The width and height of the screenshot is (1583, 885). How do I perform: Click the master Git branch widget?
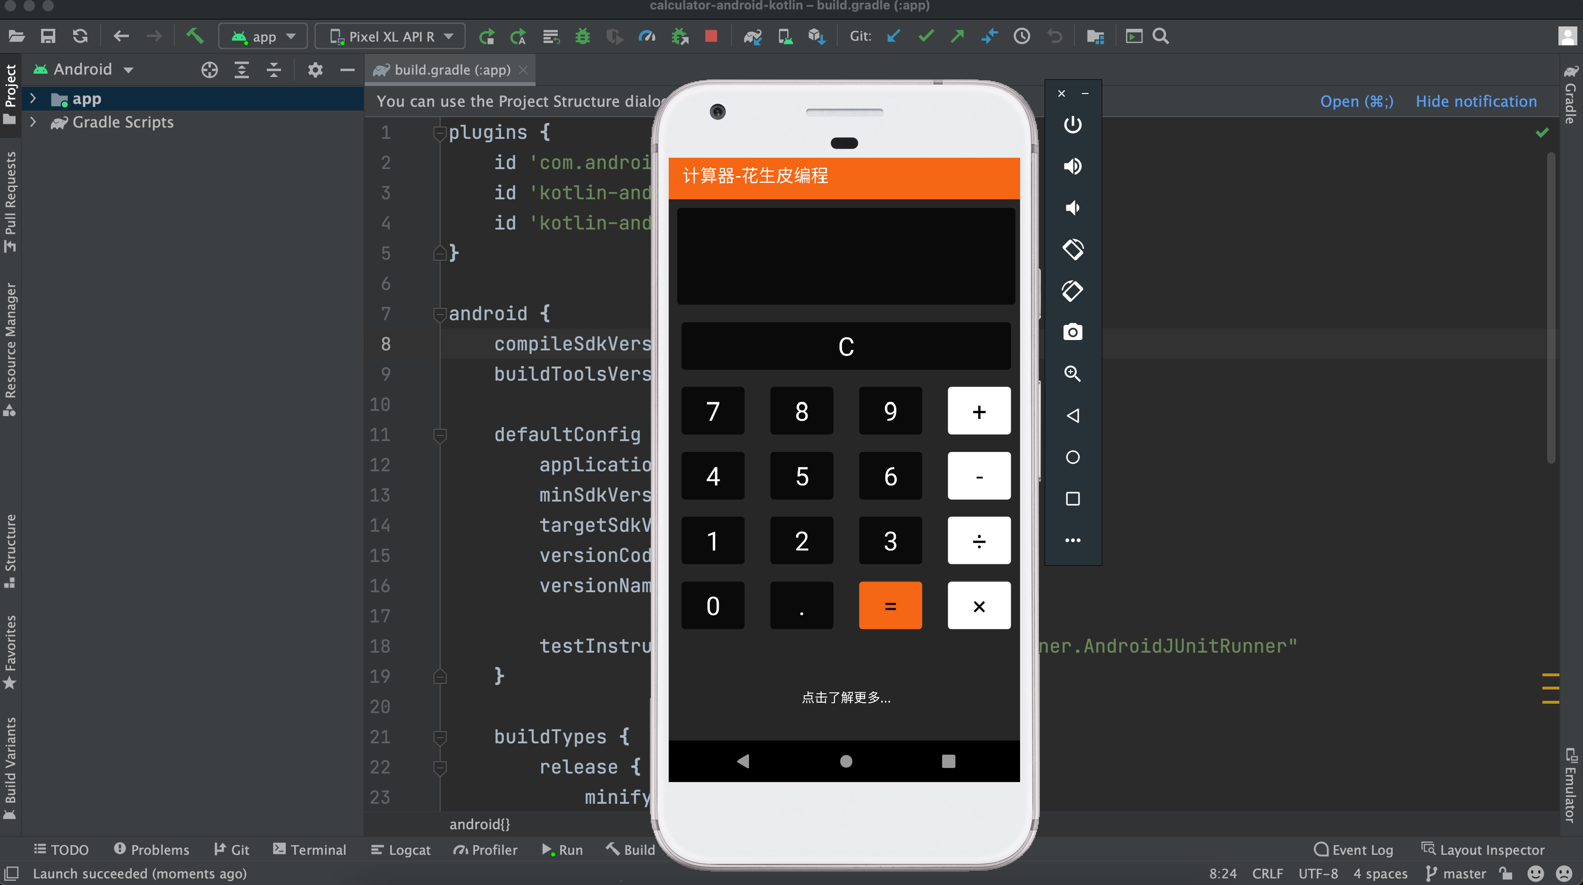pos(1456,873)
